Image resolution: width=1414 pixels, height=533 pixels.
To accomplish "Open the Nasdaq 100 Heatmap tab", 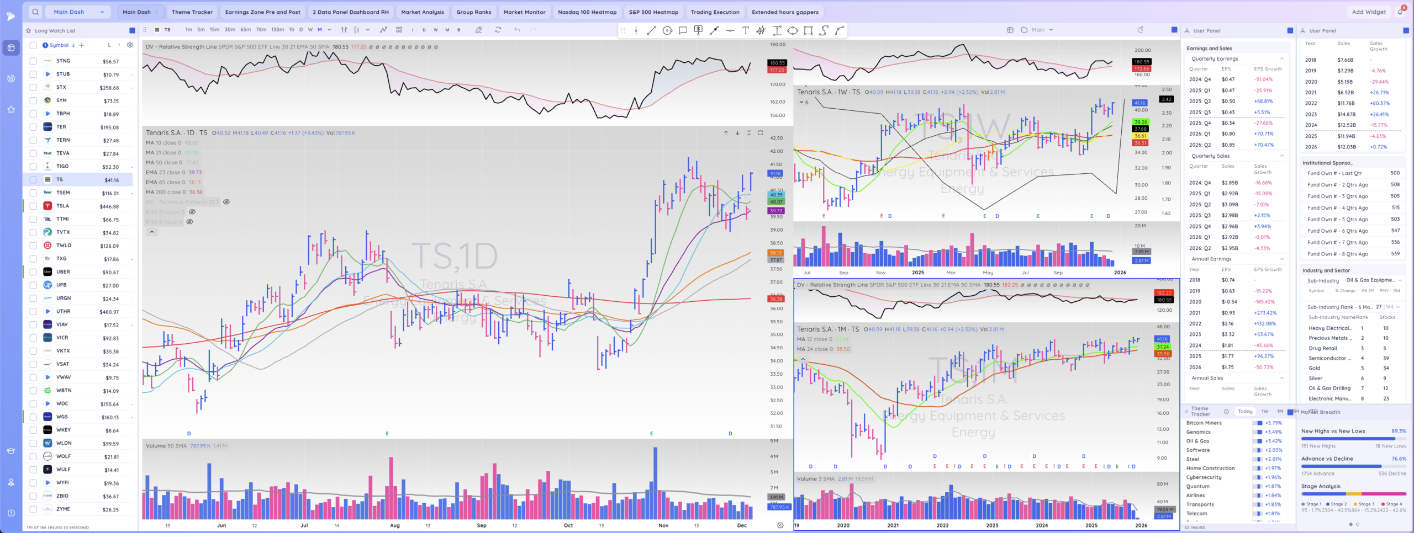I will 587,12.
